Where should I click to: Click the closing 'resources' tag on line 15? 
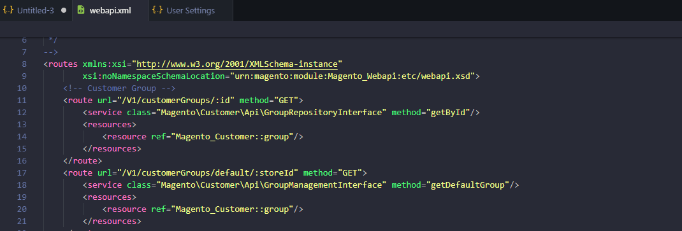[x=112, y=148]
